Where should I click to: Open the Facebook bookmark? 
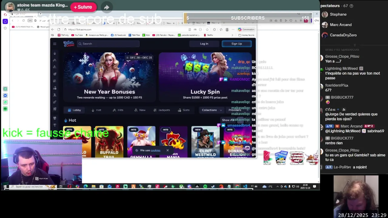pyautogui.click(x=118, y=35)
